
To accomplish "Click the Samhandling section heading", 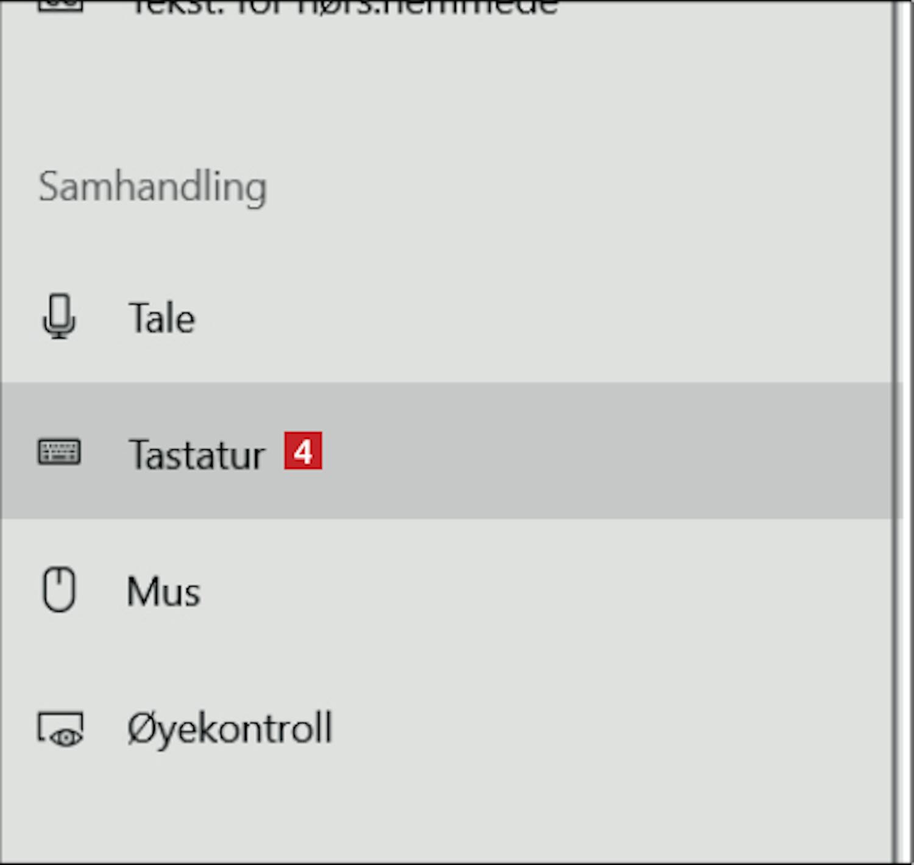I will (x=152, y=187).
